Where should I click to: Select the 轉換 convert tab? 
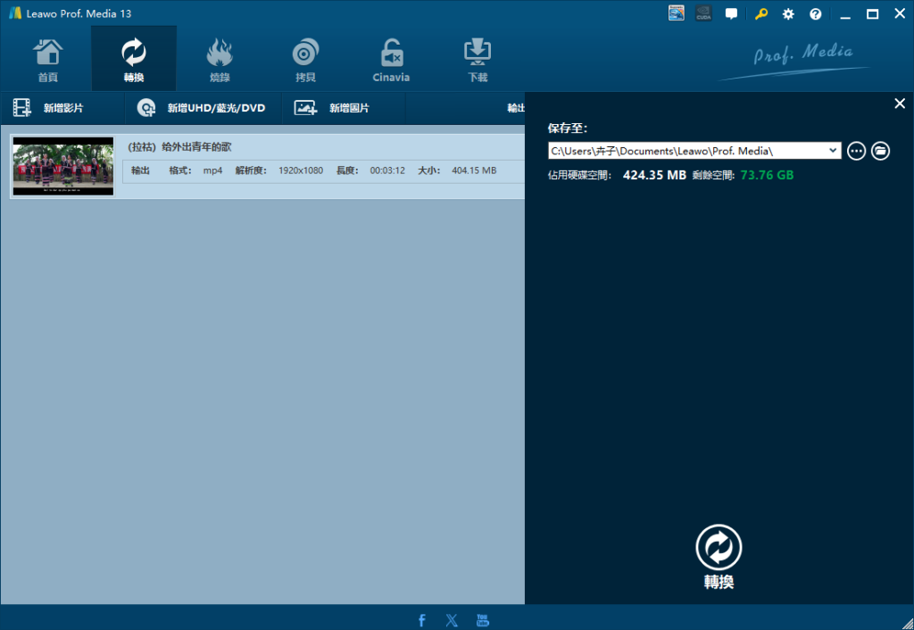pos(134,59)
